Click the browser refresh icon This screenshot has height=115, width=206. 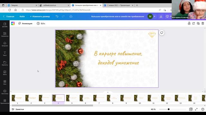10,10
